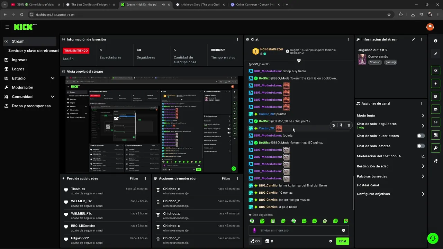Click in Enviar un mensaje field
Screen dimensions: 443x249
(x=299, y=230)
